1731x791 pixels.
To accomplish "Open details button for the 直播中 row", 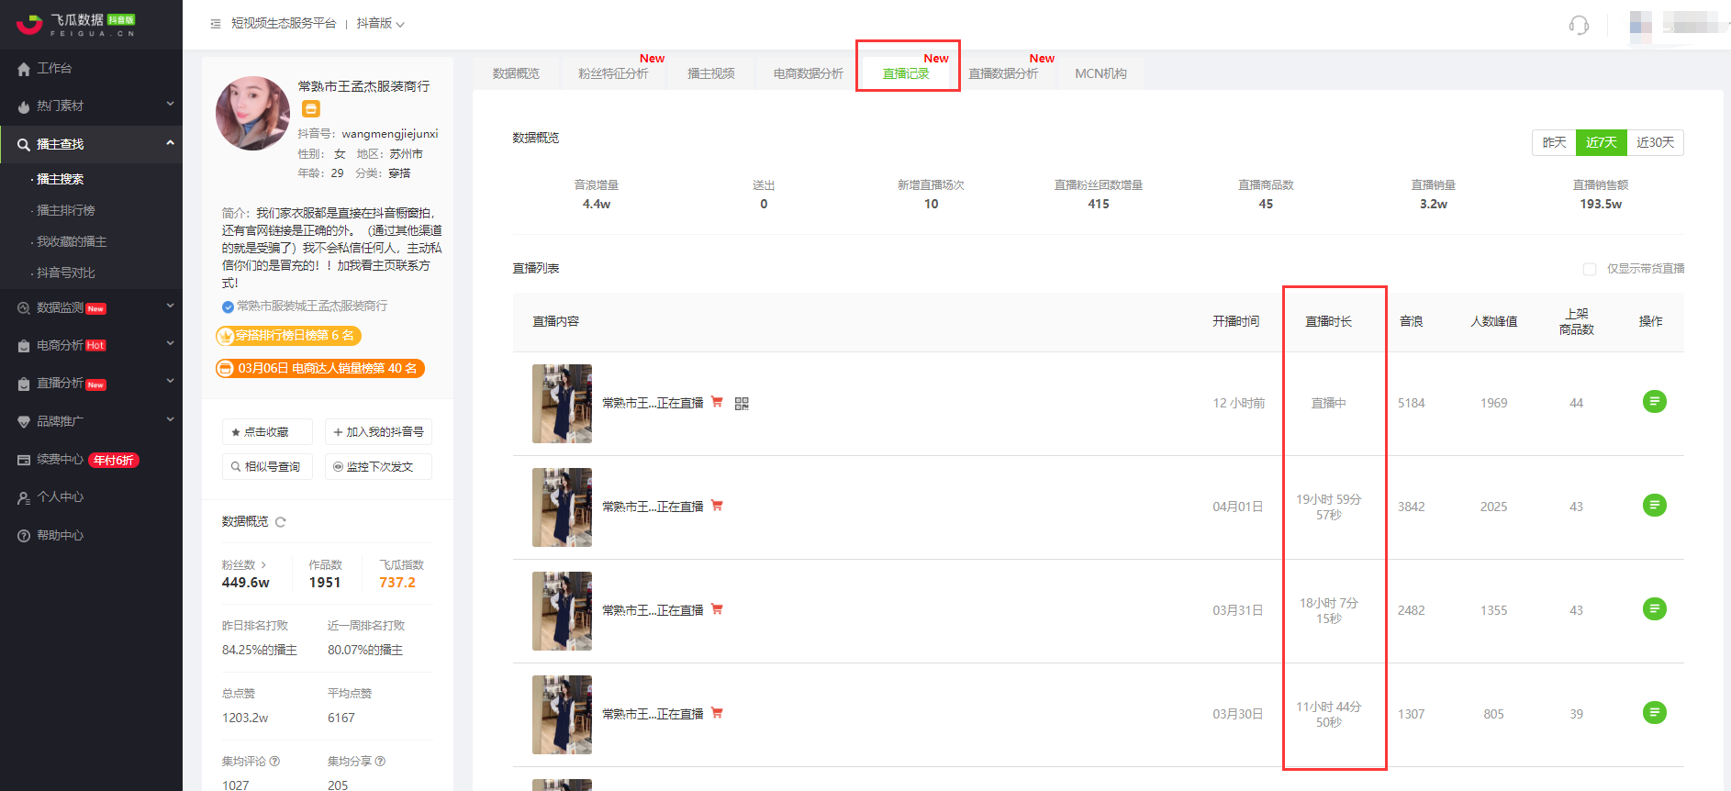I will point(1654,402).
